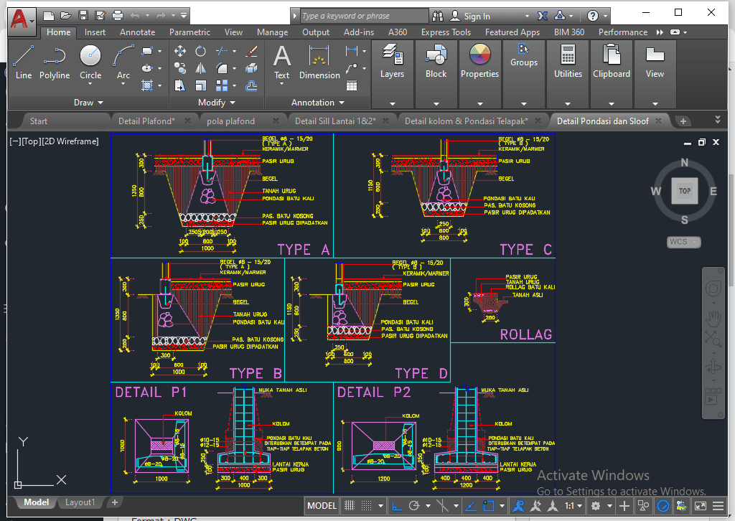Toggle Ortho mode in status bar
Screen dimensions: 735x521
point(395,506)
